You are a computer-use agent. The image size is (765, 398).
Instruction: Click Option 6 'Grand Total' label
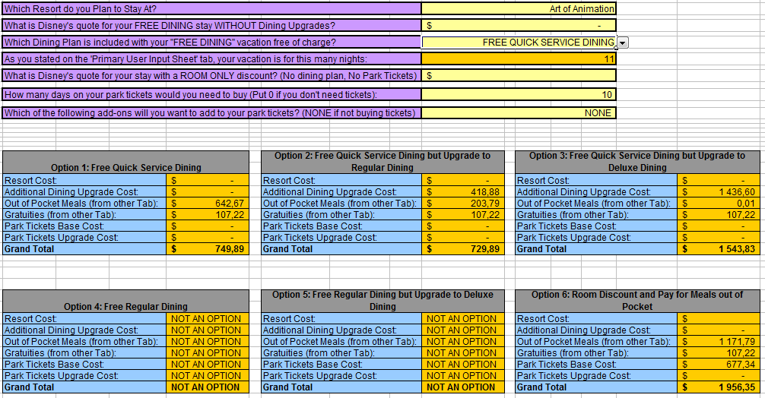click(596, 387)
